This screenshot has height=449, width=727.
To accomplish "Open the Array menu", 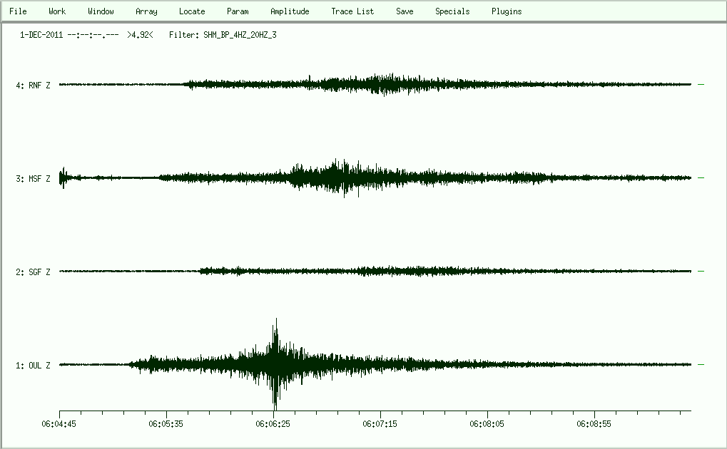I will point(146,11).
